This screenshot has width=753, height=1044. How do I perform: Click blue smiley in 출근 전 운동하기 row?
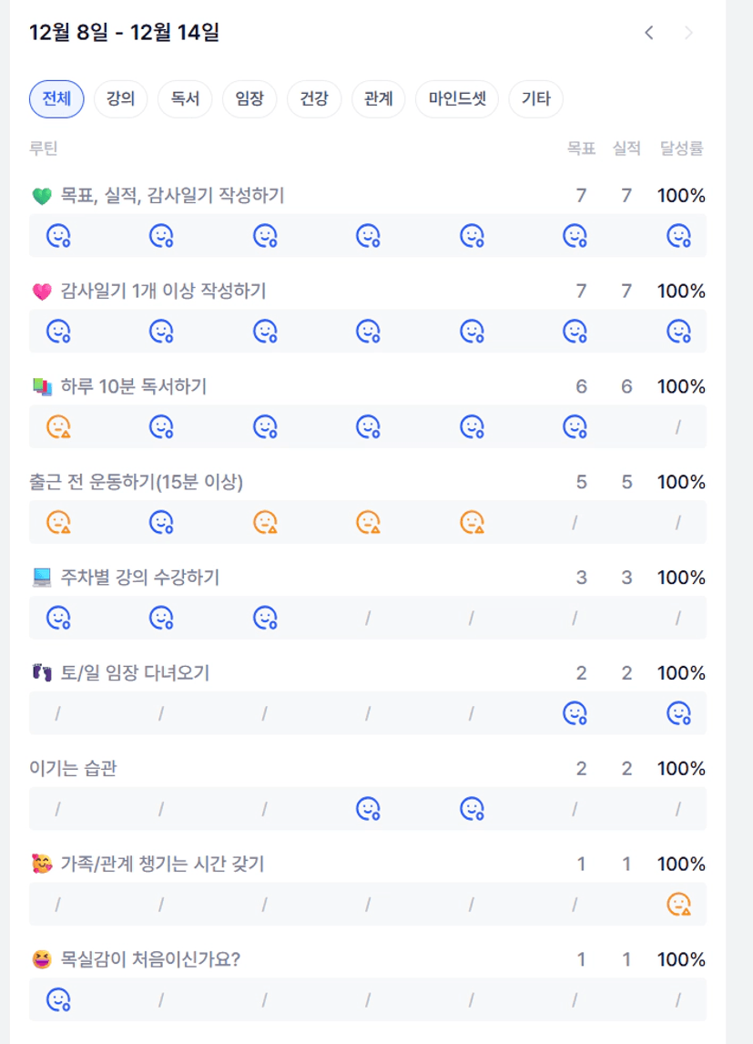tap(161, 522)
